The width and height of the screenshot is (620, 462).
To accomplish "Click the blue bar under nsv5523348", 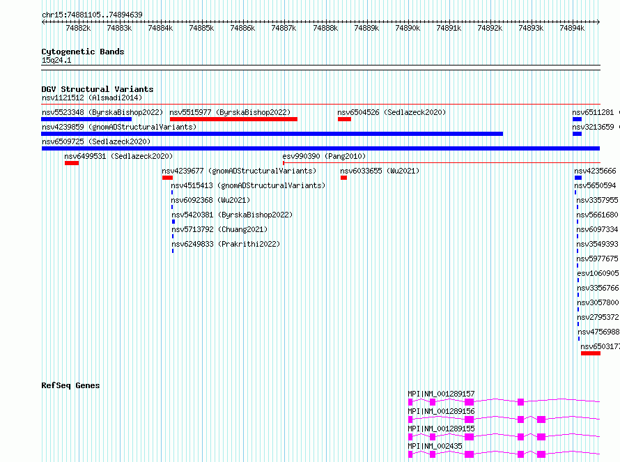I will coord(86,119).
